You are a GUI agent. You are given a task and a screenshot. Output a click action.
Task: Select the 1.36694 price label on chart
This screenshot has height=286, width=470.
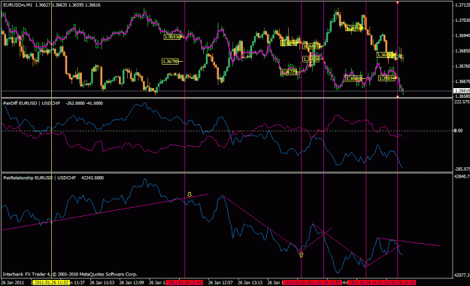[x=387, y=78]
